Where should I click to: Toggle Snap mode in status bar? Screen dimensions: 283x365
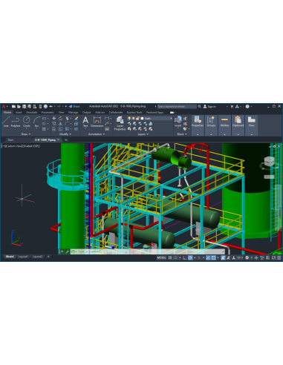click(x=175, y=257)
